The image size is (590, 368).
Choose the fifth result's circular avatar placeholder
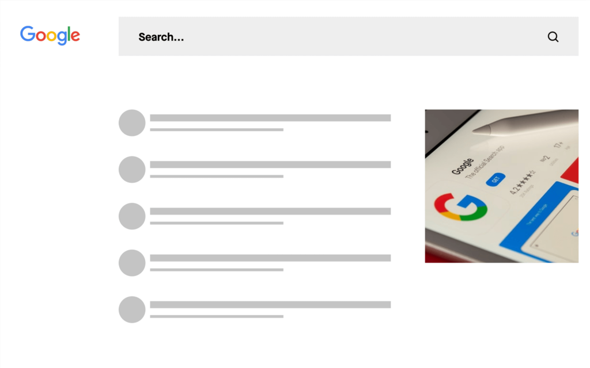coord(132,309)
